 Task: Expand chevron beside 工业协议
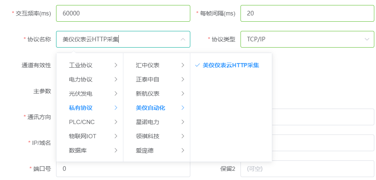[116, 65]
